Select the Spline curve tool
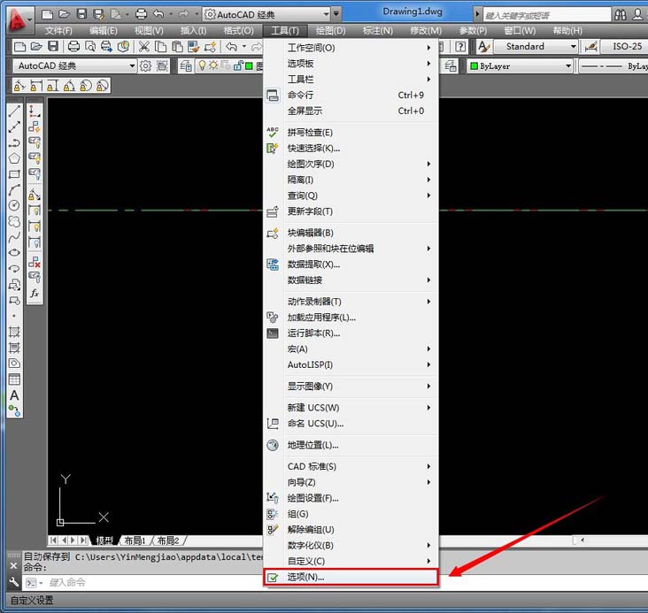This screenshot has height=613, width=648. point(14,237)
